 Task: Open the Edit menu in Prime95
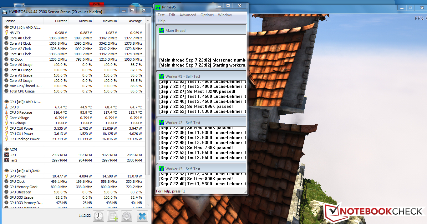[172, 15]
